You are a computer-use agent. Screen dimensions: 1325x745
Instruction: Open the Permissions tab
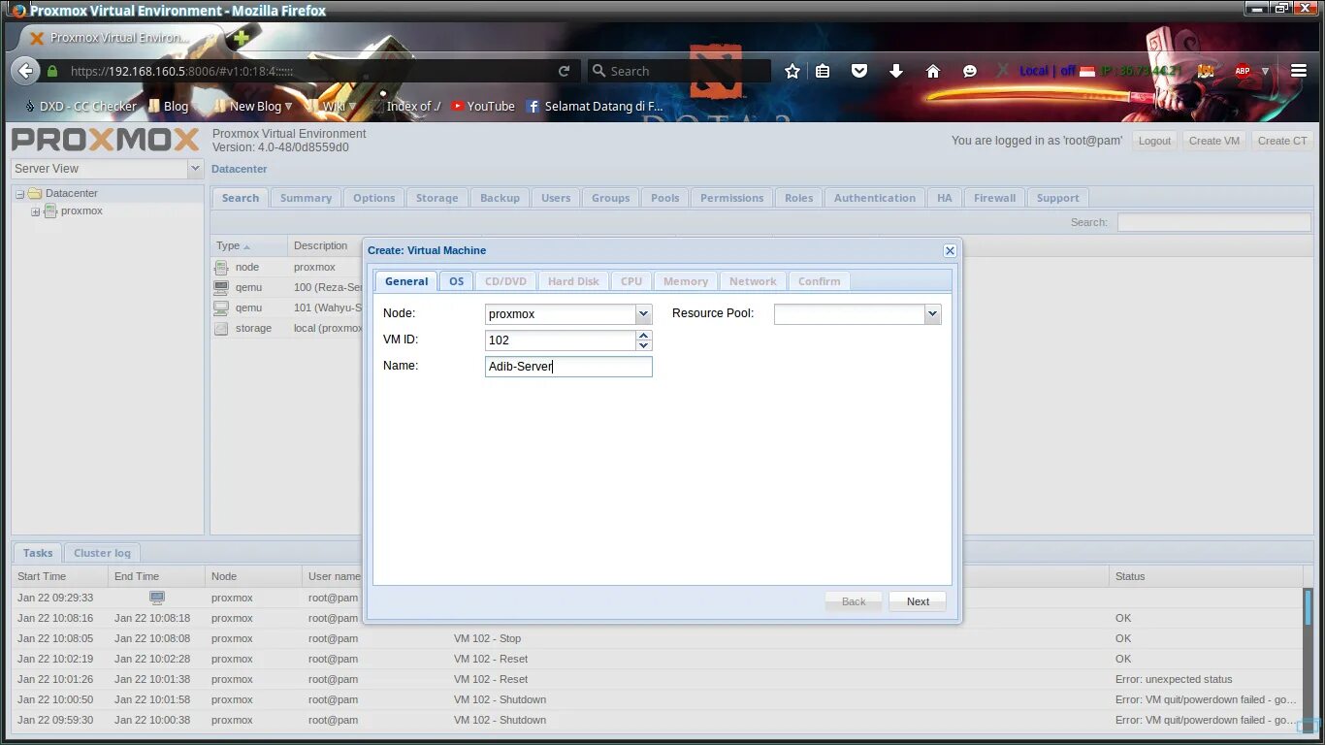tap(731, 198)
